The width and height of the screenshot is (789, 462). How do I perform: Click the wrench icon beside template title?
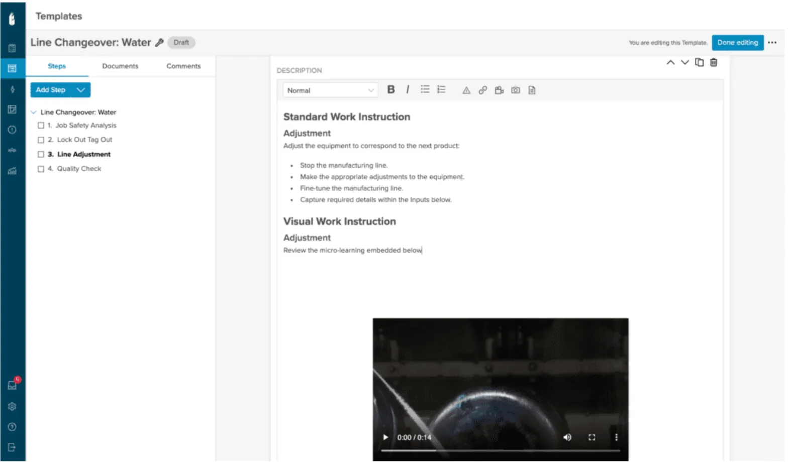coord(159,43)
